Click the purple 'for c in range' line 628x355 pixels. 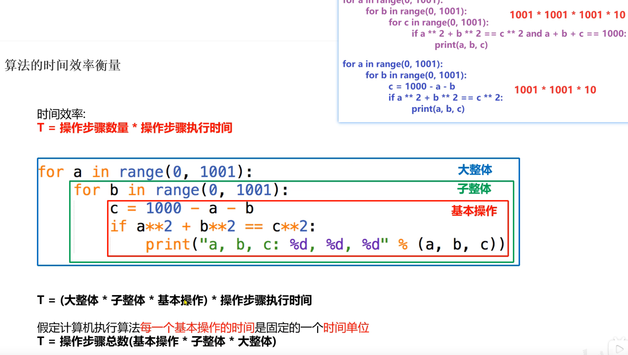click(438, 22)
